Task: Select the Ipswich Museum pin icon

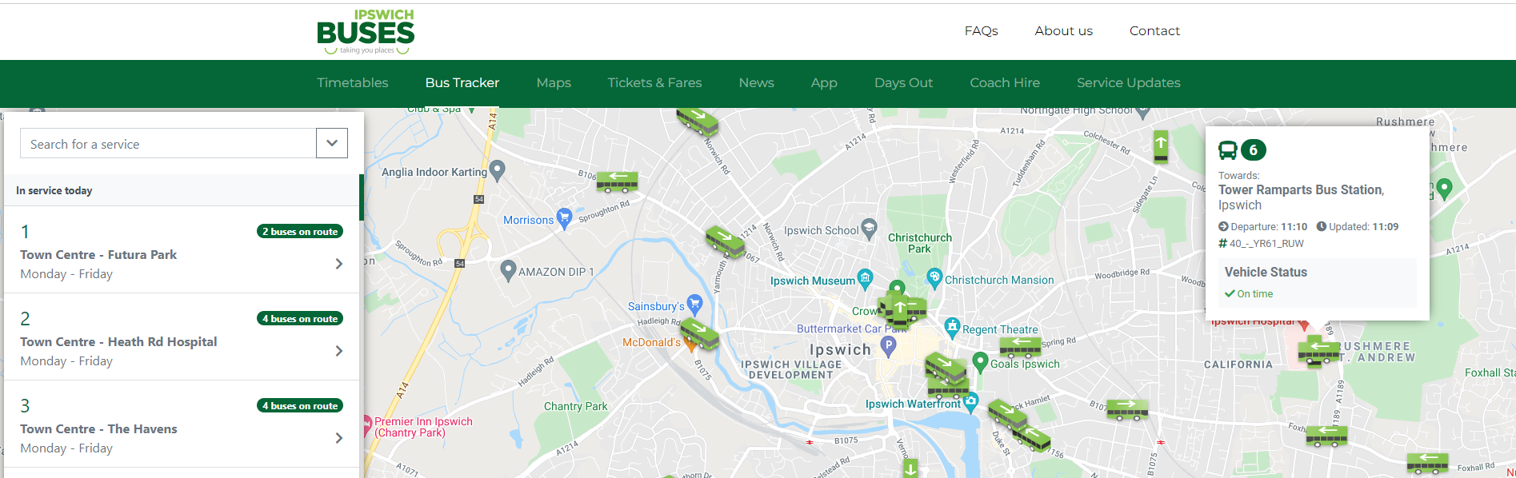Action: tap(865, 279)
